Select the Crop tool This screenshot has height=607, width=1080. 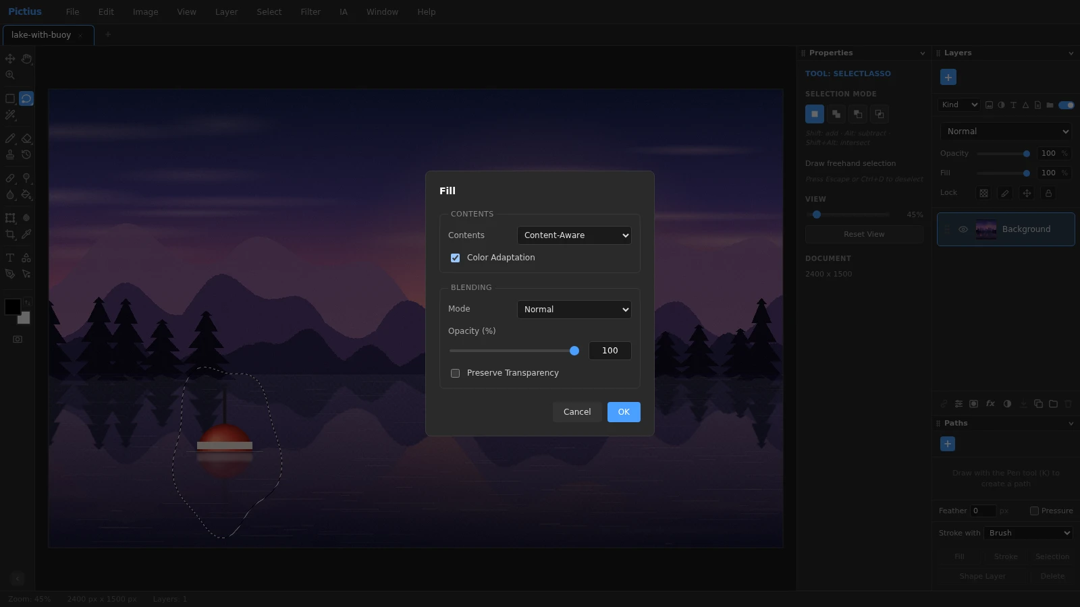[x=10, y=234]
